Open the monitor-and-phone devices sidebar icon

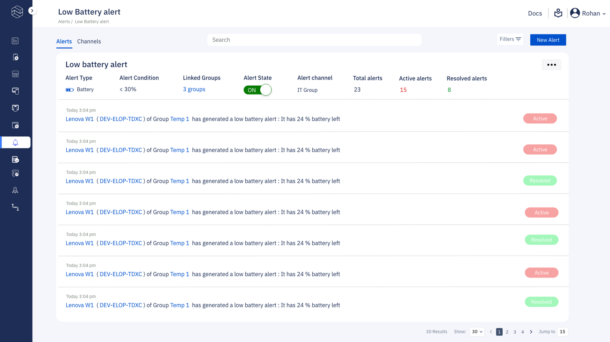pyautogui.click(x=15, y=91)
